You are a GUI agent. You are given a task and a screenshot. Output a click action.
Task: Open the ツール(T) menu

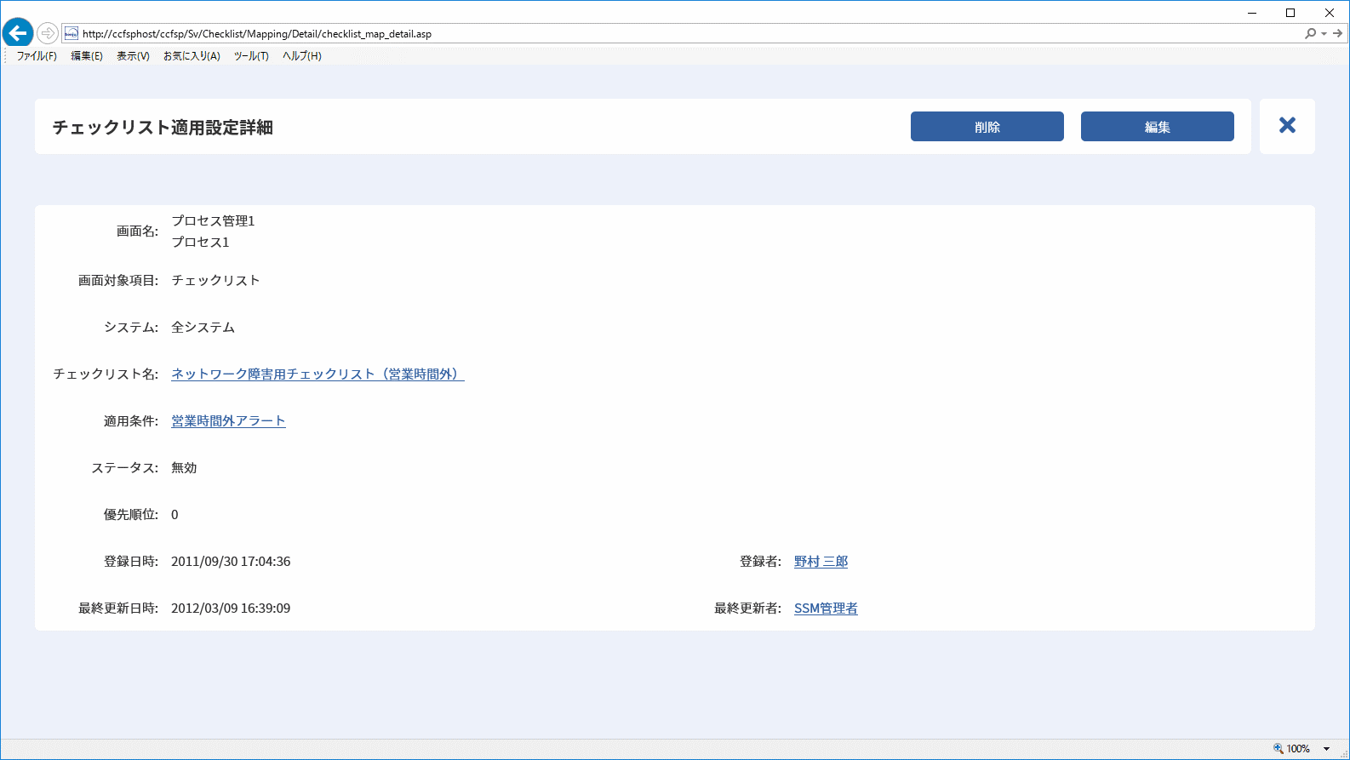click(251, 56)
